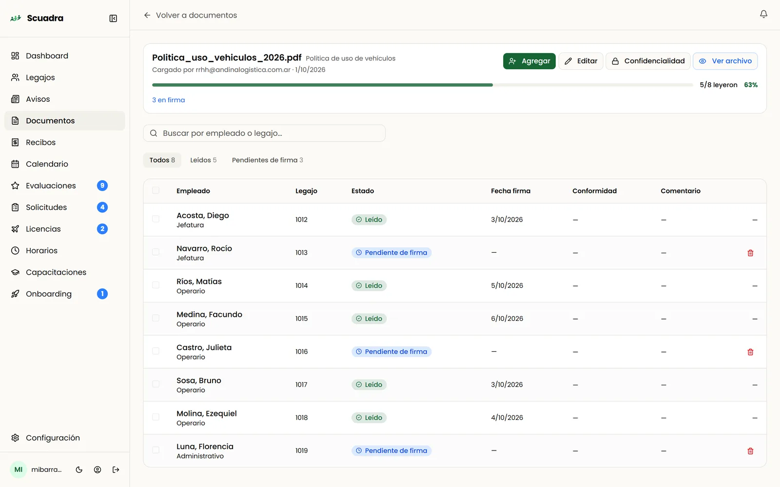Select Sosa, Bruno's checkbox

click(x=156, y=384)
